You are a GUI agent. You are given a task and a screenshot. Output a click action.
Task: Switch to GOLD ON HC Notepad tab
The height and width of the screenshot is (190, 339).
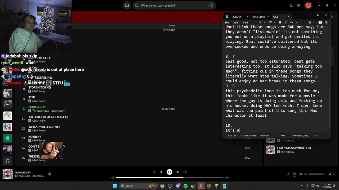(259, 17)
